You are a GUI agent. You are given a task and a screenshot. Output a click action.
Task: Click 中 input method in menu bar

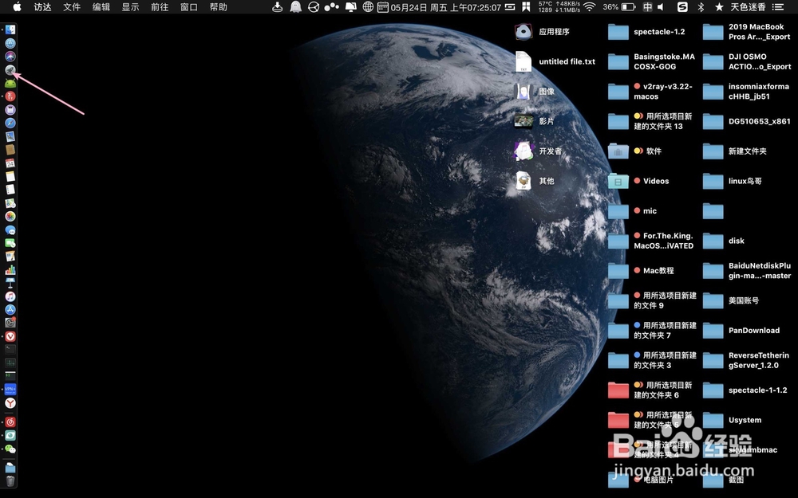pos(647,7)
